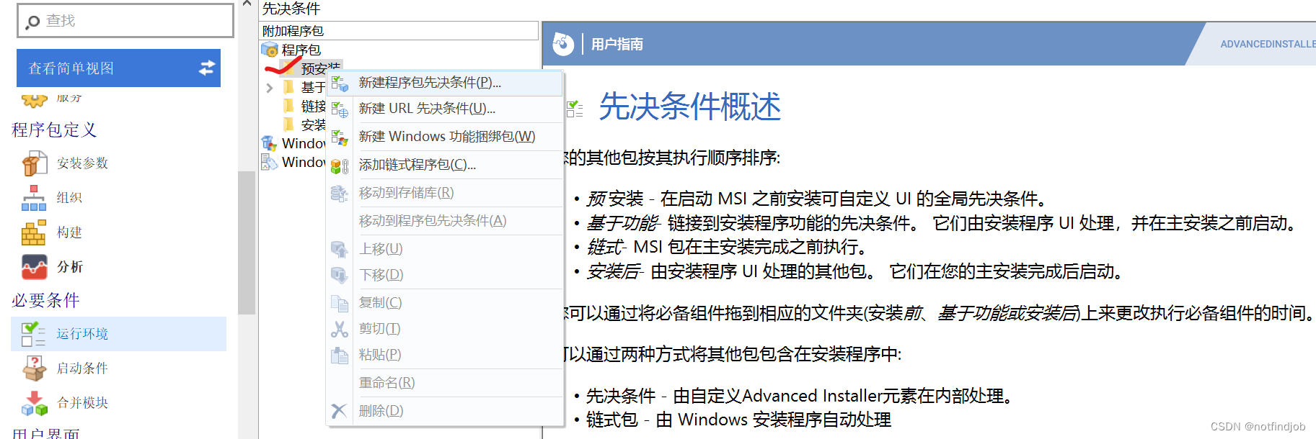Image resolution: width=1316 pixels, height=439 pixels.
Task: Click 粘贴(P) menu entry
Action: (445, 355)
